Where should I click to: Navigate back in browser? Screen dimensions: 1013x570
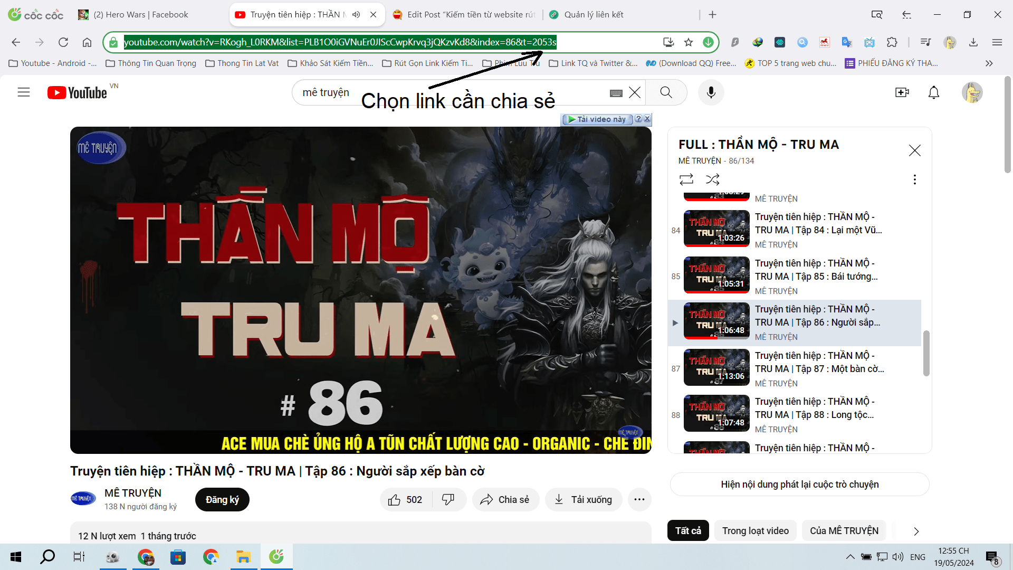pyautogui.click(x=16, y=42)
